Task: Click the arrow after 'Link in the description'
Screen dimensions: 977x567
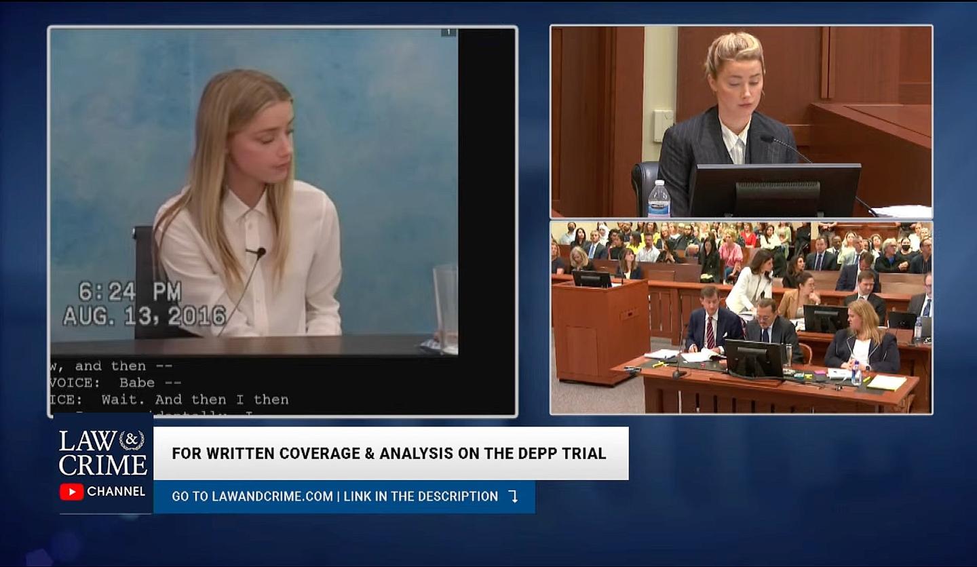Action: point(514,496)
